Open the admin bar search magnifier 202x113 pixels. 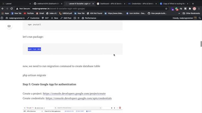click(199, 18)
